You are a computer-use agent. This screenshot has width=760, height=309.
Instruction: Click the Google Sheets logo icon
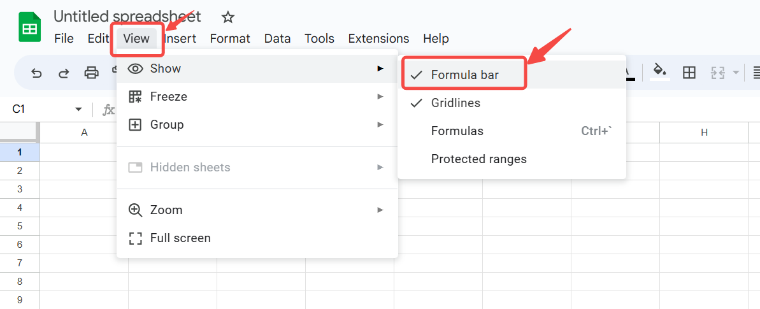(x=29, y=29)
